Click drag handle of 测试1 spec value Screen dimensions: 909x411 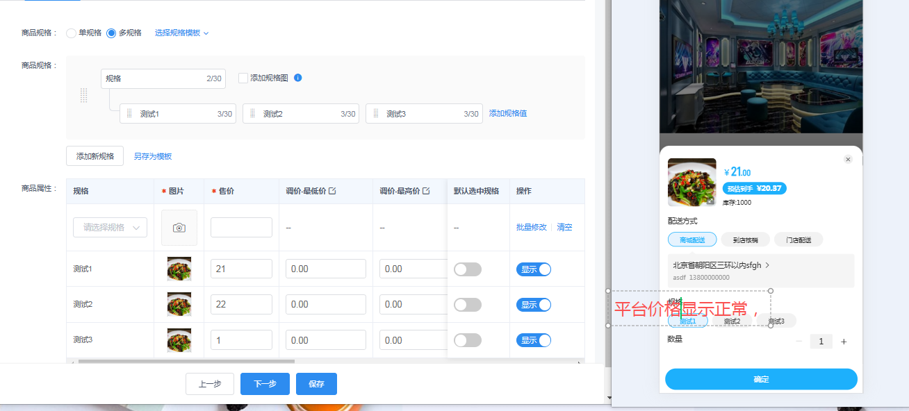pos(129,113)
